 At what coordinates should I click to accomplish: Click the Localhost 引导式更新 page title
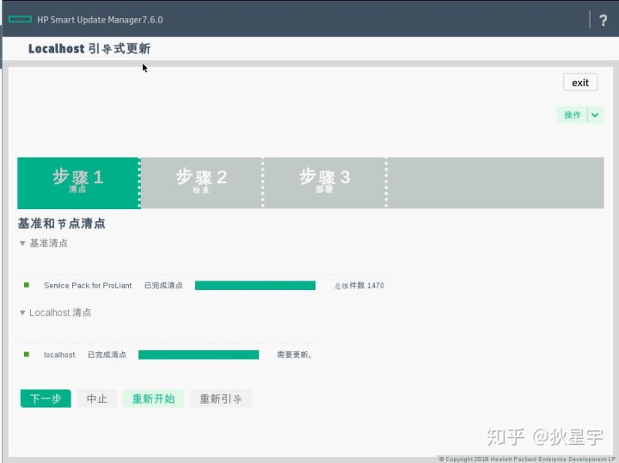89,48
